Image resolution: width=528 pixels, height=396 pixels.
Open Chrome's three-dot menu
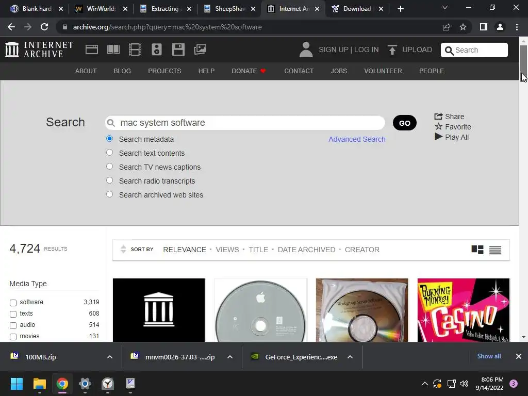pos(517,27)
